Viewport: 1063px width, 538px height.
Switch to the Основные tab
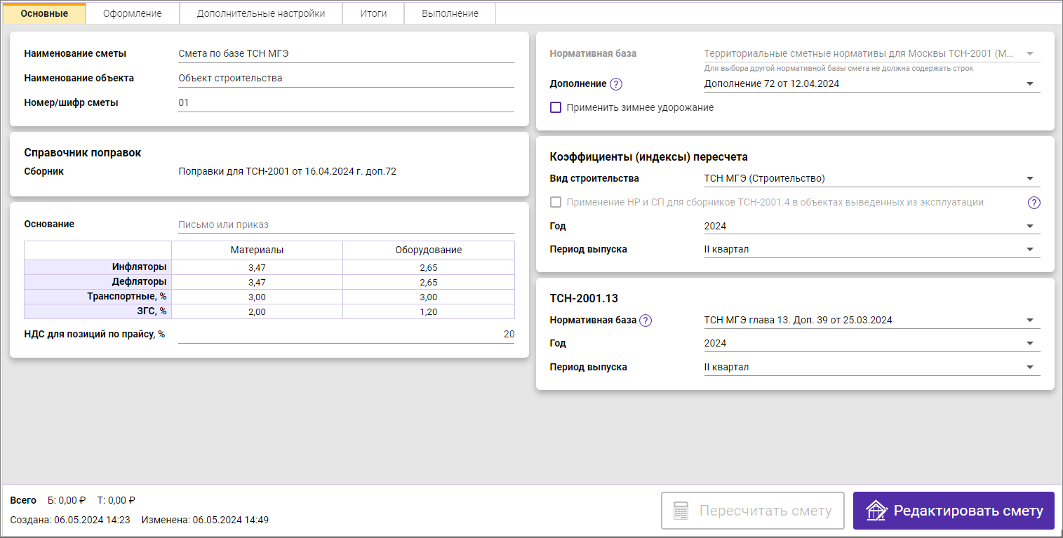click(x=44, y=13)
